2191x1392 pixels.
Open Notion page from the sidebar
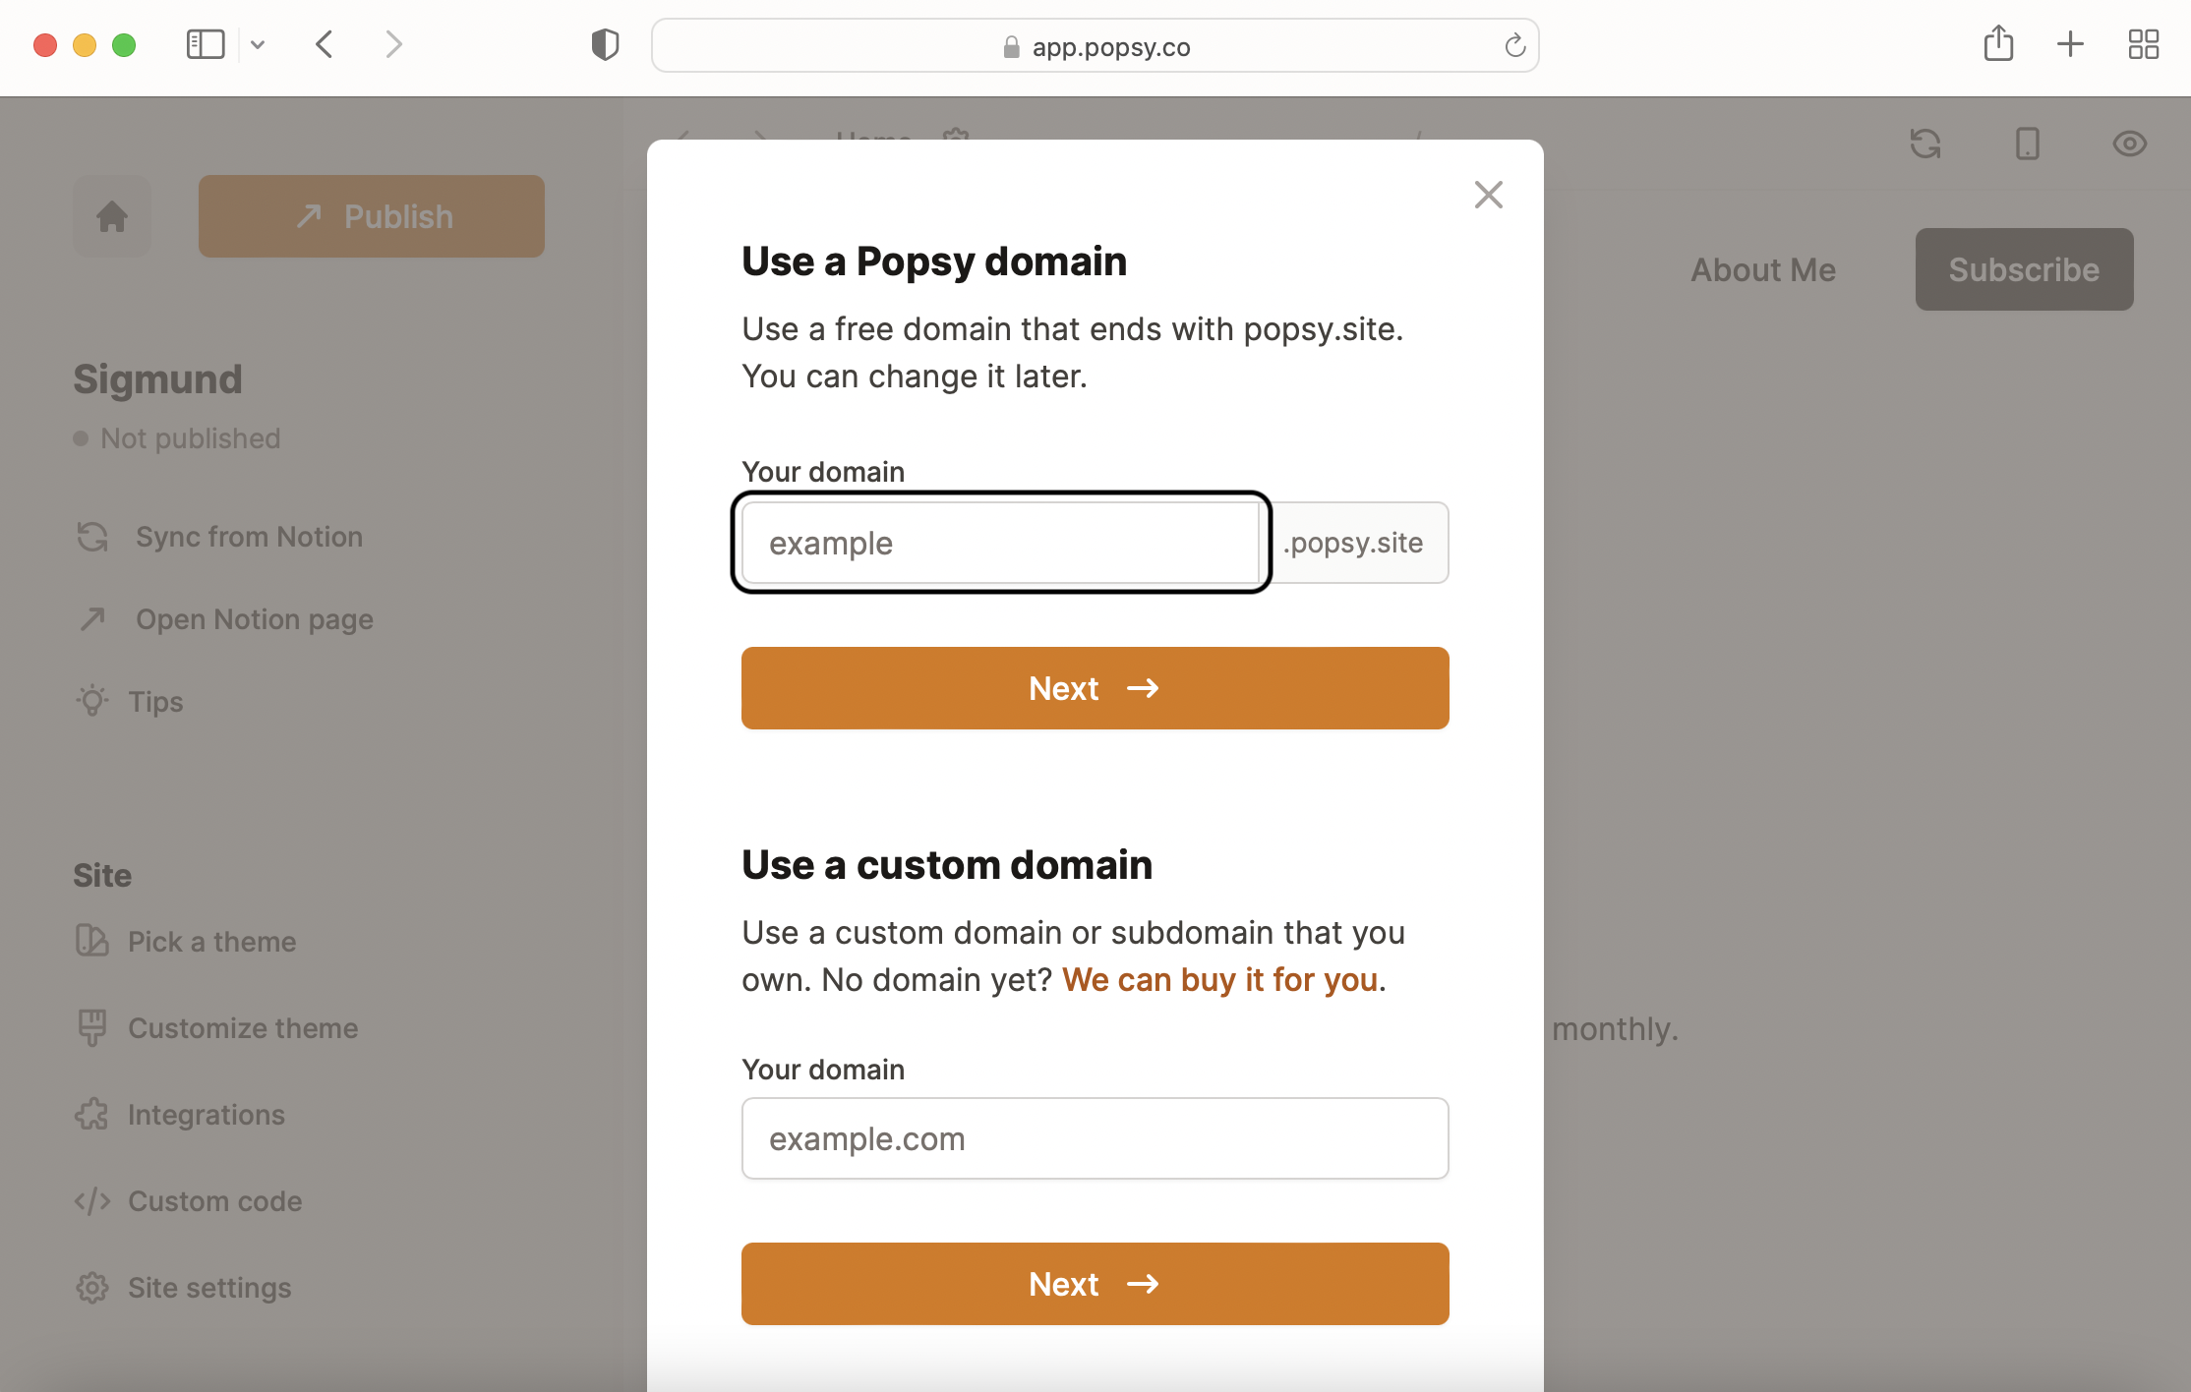[x=254, y=619]
